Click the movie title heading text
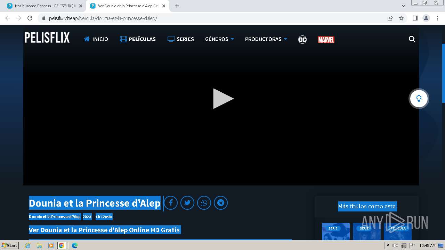This screenshot has height=250, width=445. (x=95, y=203)
